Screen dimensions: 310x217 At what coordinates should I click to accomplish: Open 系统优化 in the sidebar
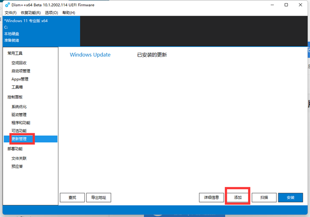point(19,106)
